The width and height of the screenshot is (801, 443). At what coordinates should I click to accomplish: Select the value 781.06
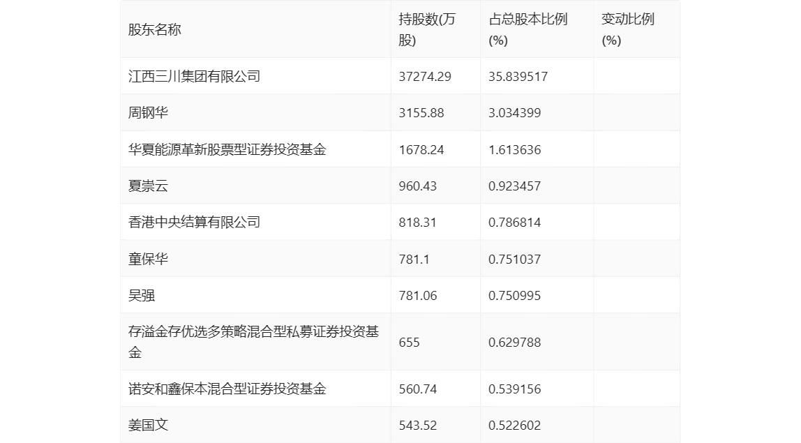click(418, 295)
